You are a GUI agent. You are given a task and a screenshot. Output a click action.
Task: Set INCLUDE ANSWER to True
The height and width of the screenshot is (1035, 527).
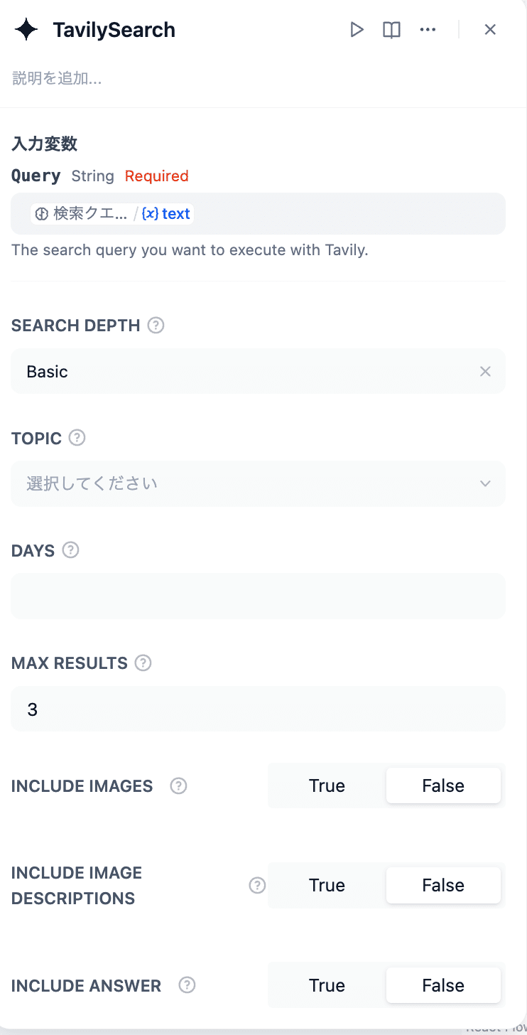tap(327, 985)
